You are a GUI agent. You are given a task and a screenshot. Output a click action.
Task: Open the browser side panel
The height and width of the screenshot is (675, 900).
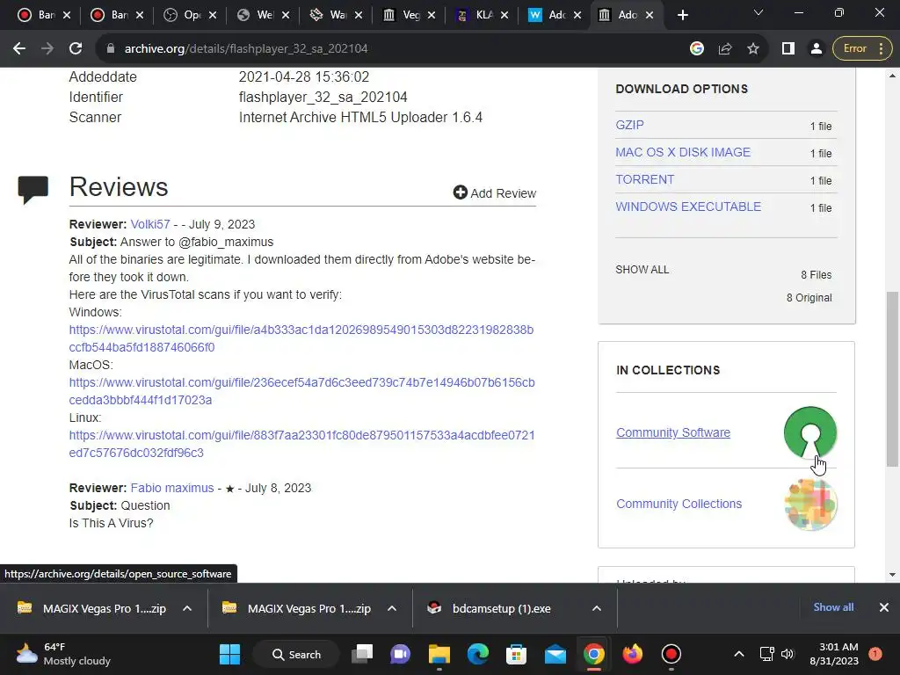pos(788,49)
